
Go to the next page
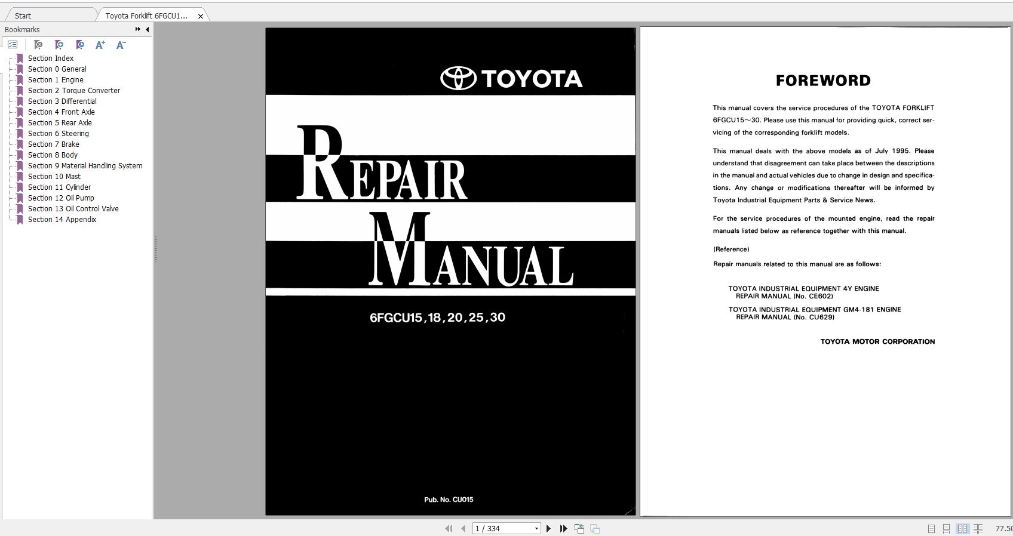(x=548, y=528)
